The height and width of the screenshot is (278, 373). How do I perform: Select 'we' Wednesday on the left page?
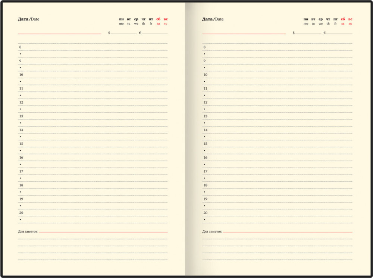point(136,24)
